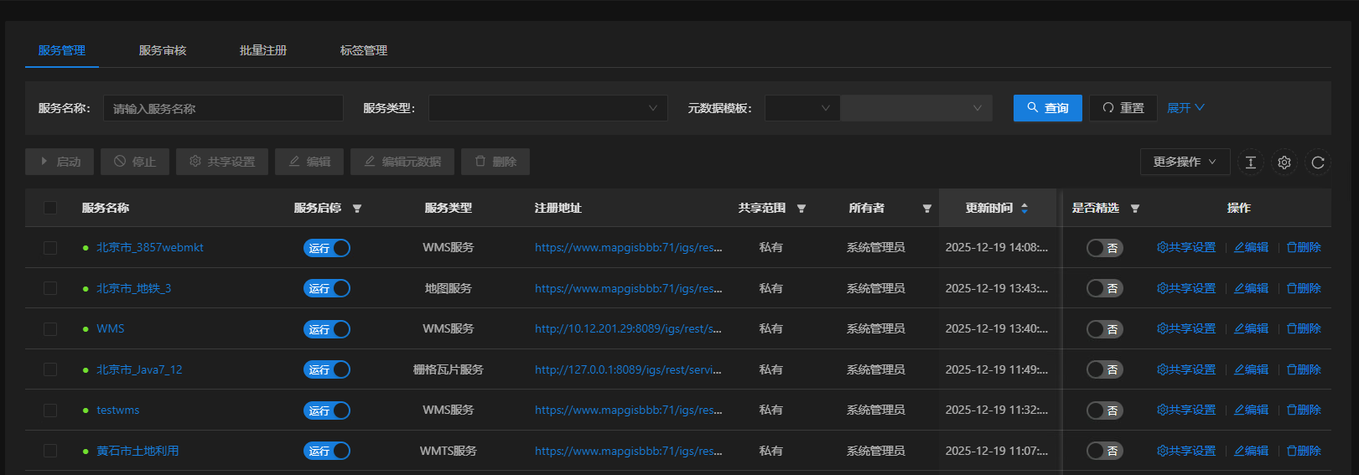This screenshot has height=475, width=1359.
Task: Switch to the 批量注册 tab
Action: click(263, 50)
